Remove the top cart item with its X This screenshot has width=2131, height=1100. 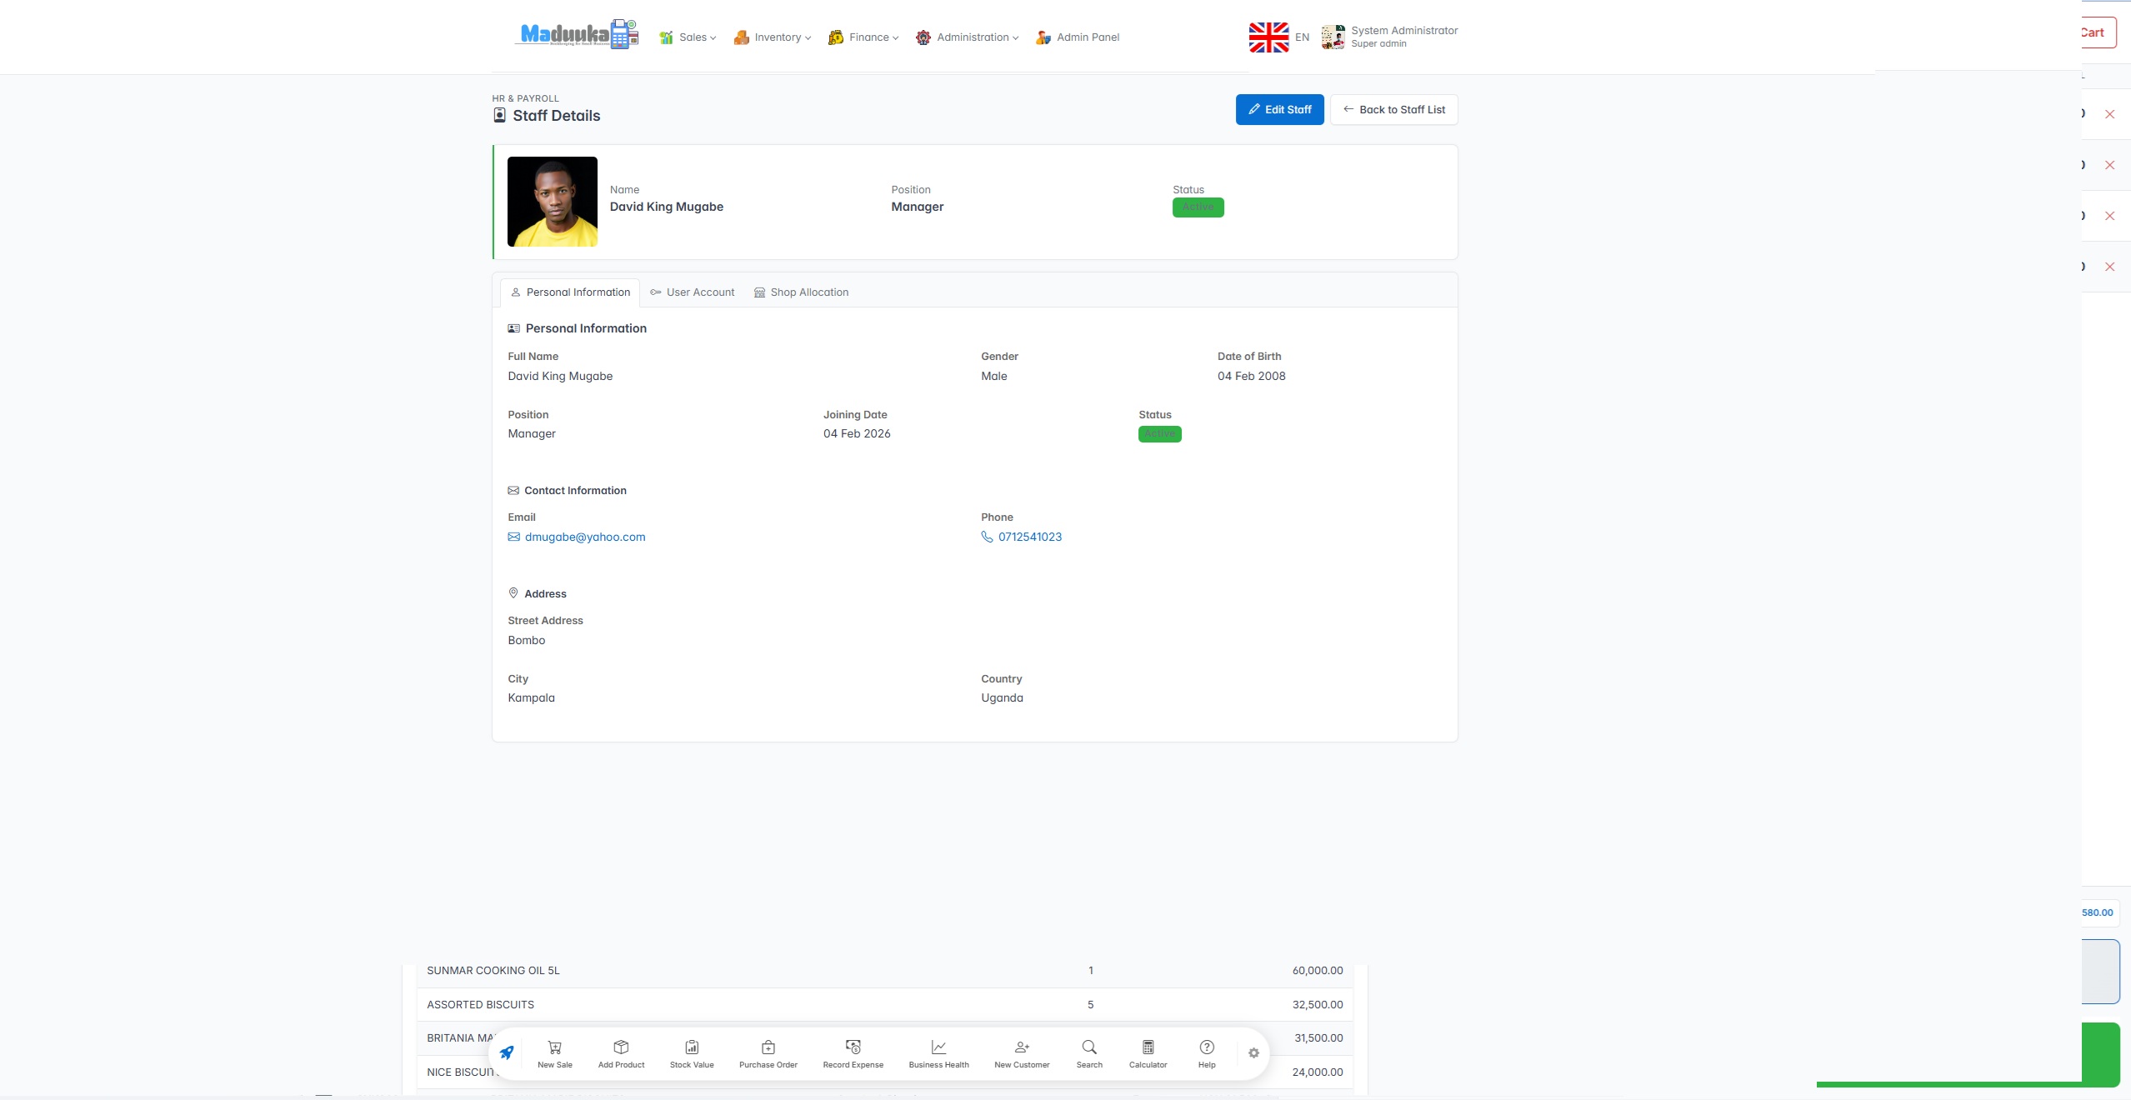point(2110,114)
